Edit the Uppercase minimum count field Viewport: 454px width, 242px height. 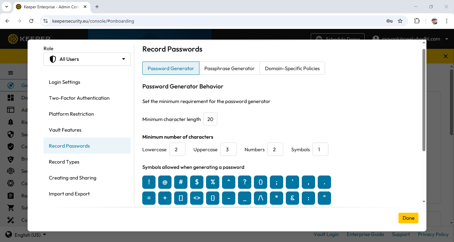coord(228,149)
